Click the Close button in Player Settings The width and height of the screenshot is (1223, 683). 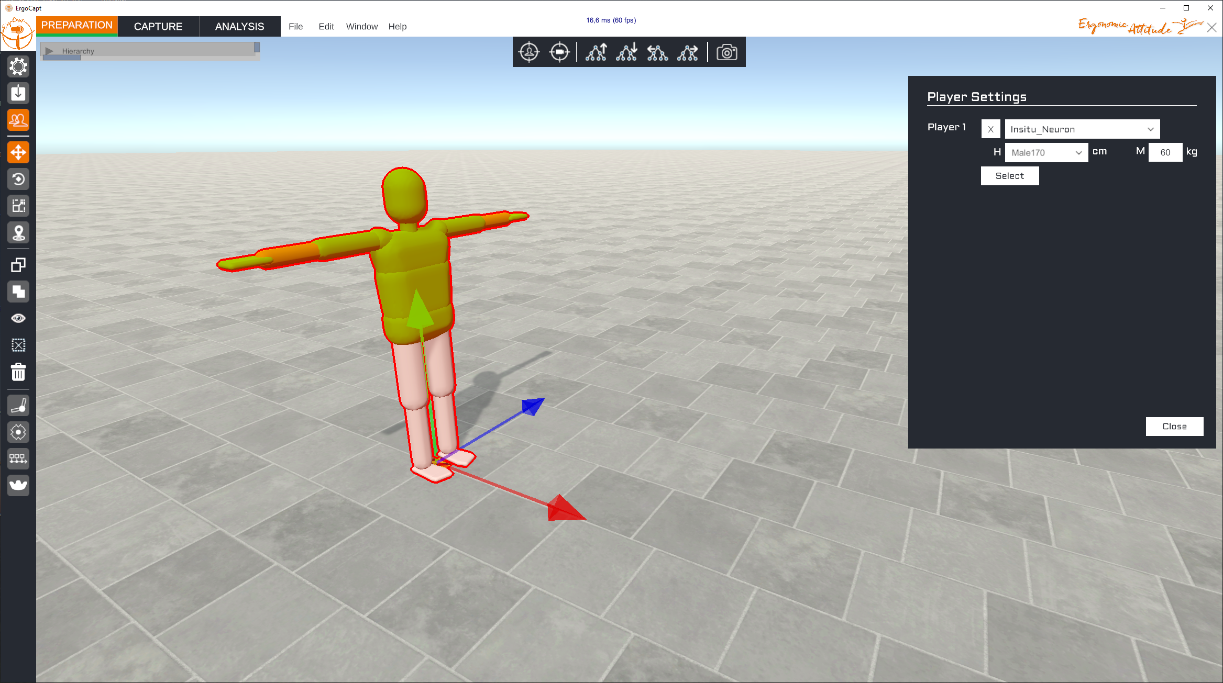(x=1174, y=427)
